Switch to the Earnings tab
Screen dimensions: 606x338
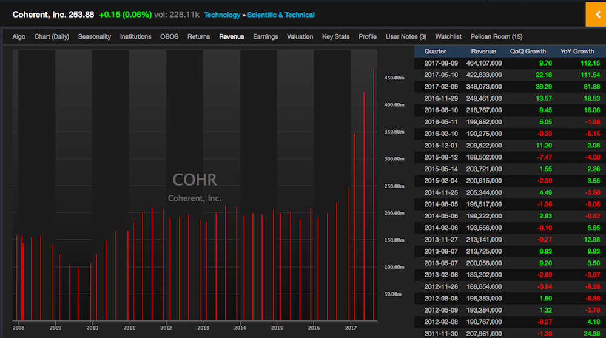click(266, 37)
